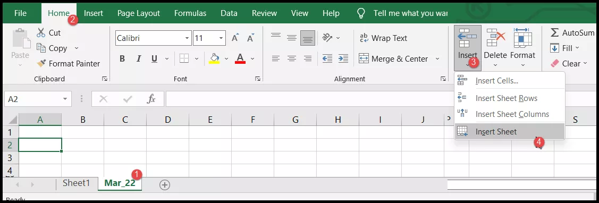
Task: Switch to the Page Layout tab
Action: coord(139,13)
